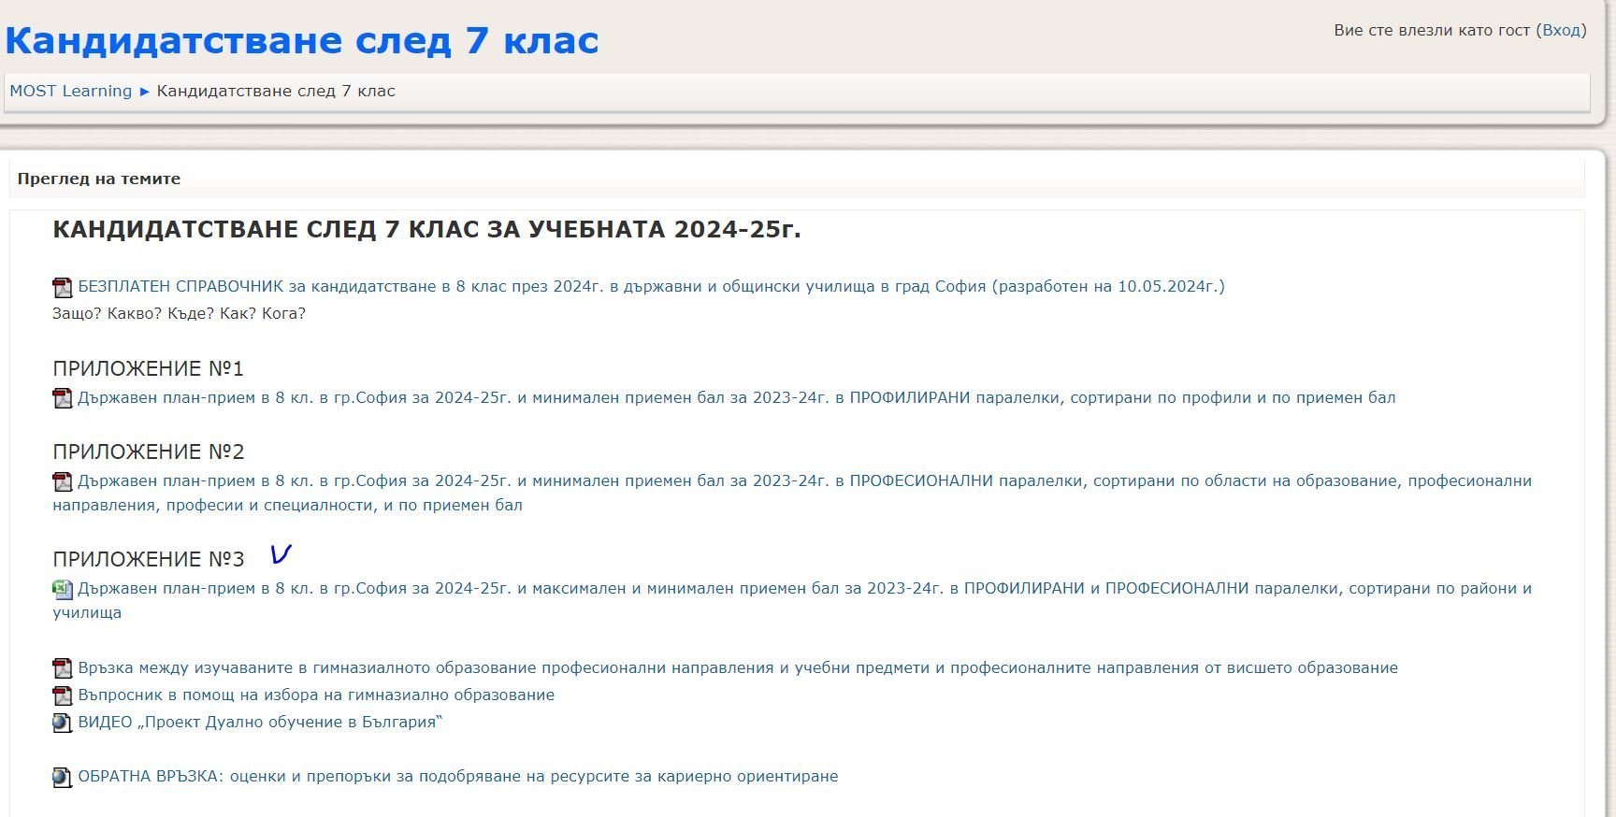Viewport: 1616px width, 817px height.
Task: Open ПРОФЕСИОНАЛНИ паралелки plan link under ПРИЛОЖЕНИЕ №2
Action: [804, 480]
